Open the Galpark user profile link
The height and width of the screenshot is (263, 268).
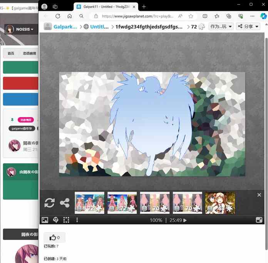(65, 27)
